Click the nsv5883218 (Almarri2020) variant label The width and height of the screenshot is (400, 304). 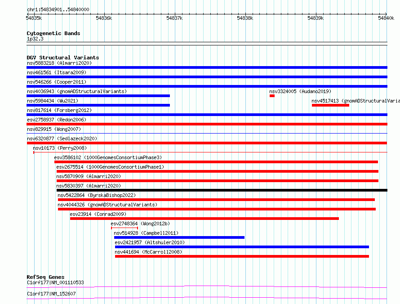click(x=59, y=63)
